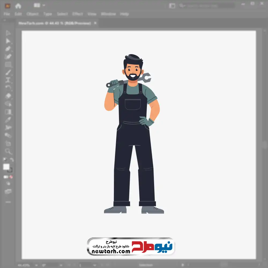
Task: Click the white Fill color swatch
Action: pos(6,167)
